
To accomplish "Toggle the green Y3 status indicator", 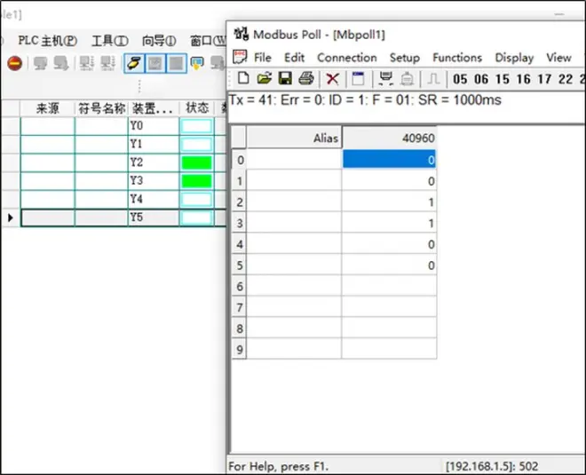I will pos(196,181).
